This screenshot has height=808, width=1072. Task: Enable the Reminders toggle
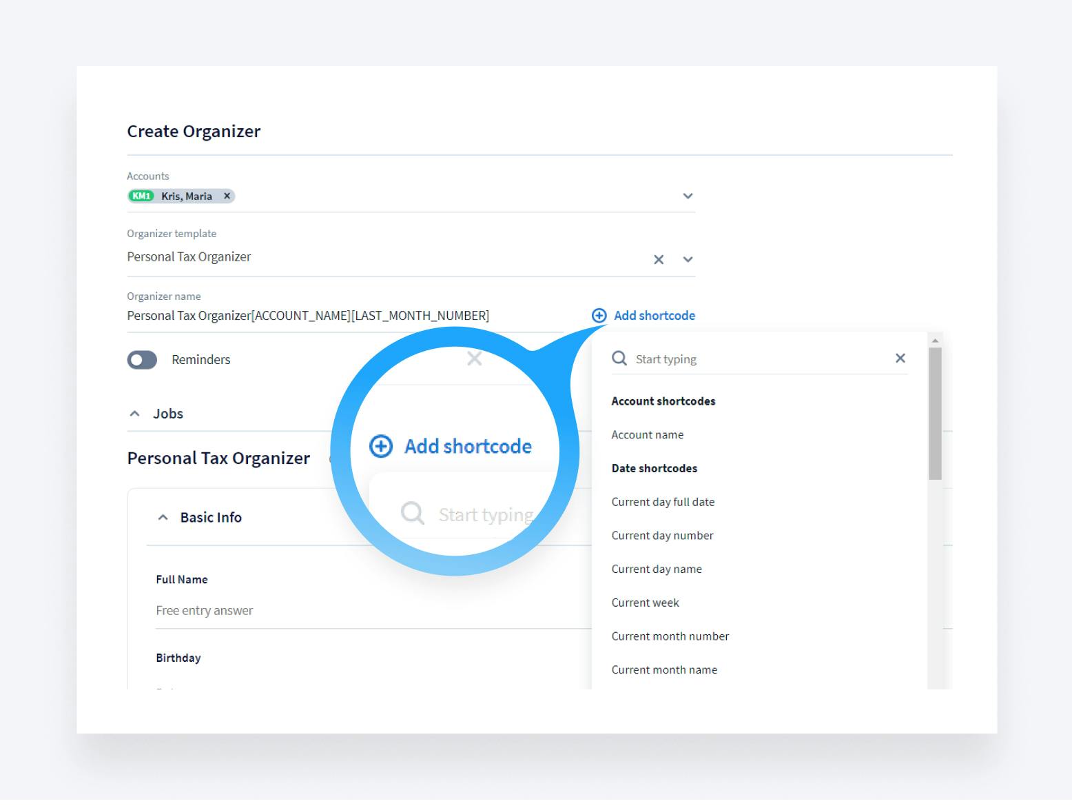[x=142, y=360]
